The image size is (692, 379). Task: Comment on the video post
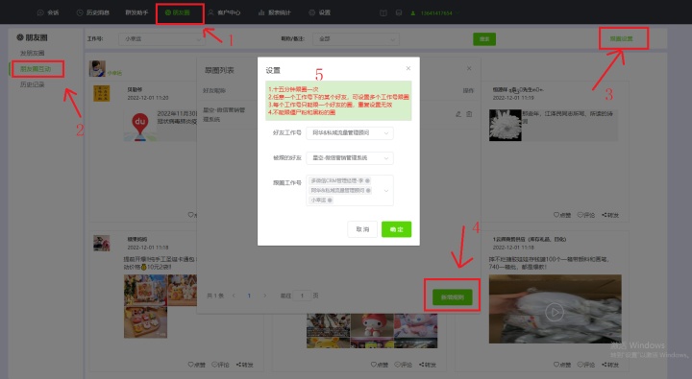[586, 365]
